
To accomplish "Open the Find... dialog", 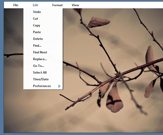I will click(x=37, y=46).
